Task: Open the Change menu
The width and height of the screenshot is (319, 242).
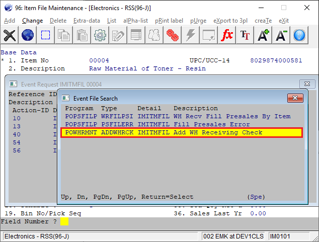Action: coord(33,21)
